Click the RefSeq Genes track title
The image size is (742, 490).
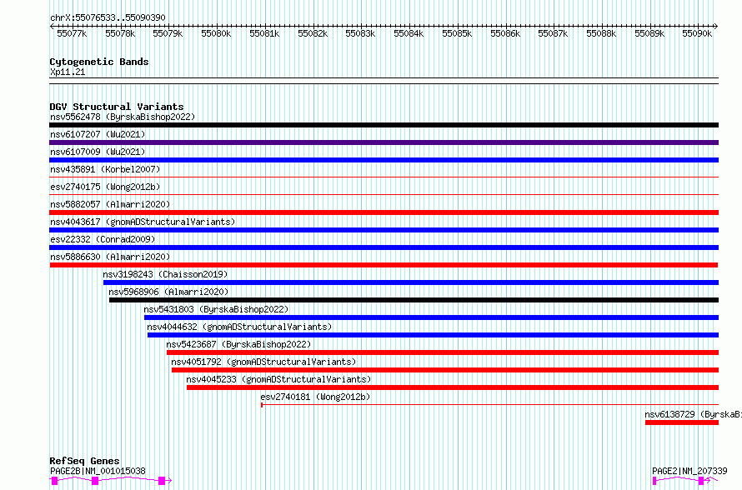pos(84,461)
